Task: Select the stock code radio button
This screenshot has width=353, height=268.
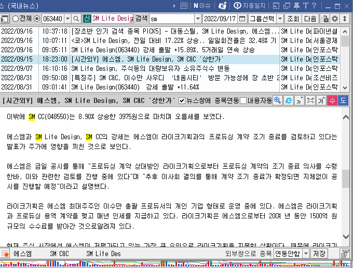Action: click(37, 19)
